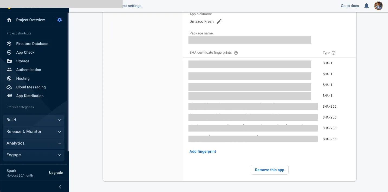The image size is (388, 192).
Task: Edit app nickname with pencil icon
Action: pos(219,21)
